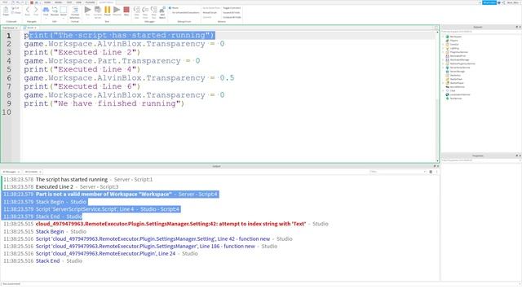The width and height of the screenshot is (522, 293).
Task: Click 'RemoteExecutor.Plugin, Line 24' stack entry
Action: tap(105, 253)
